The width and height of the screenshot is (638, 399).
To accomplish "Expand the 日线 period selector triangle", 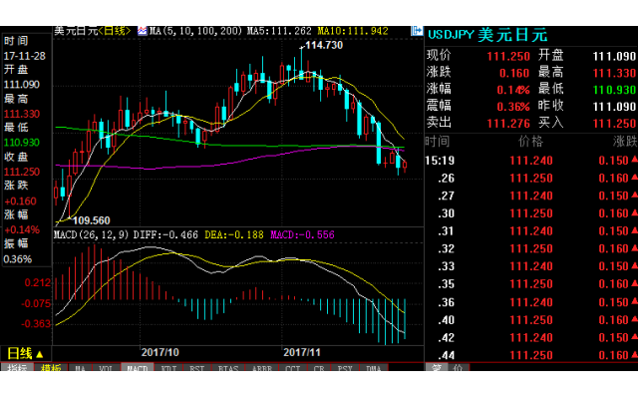I will [40, 354].
